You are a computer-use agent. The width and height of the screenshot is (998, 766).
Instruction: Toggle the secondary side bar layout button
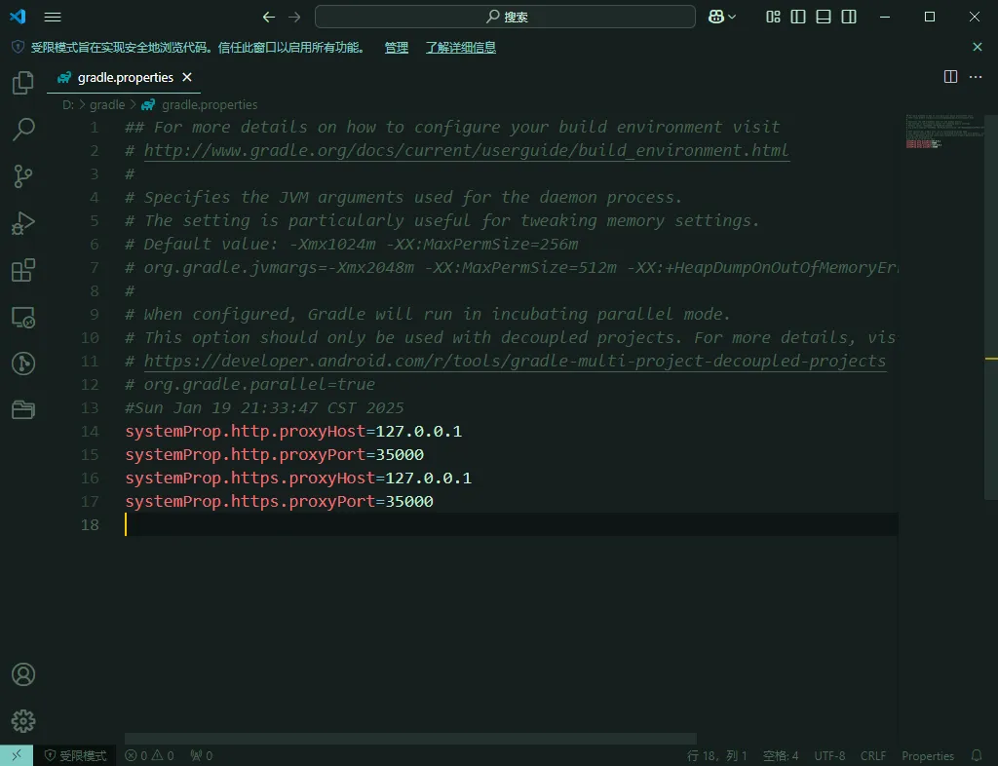coord(849,17)
